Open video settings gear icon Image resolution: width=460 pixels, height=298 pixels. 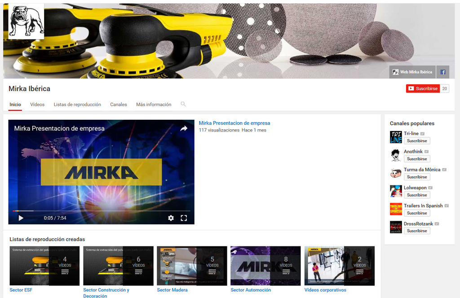(x=171, y=218)
